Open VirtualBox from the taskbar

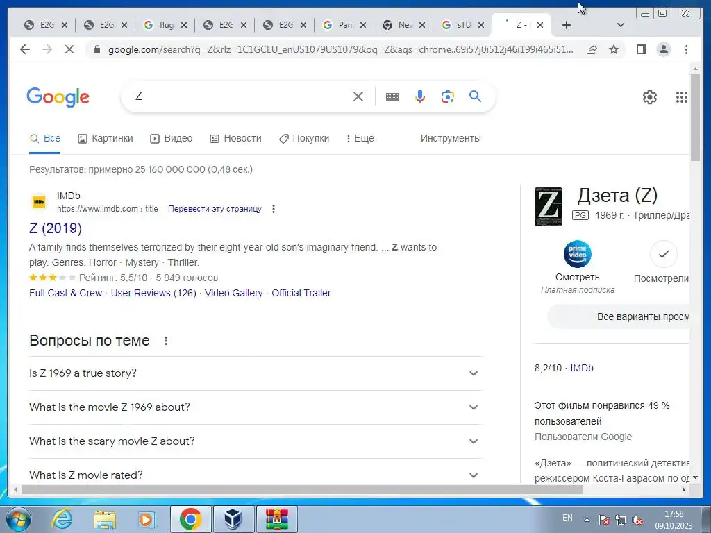(233, 519)
